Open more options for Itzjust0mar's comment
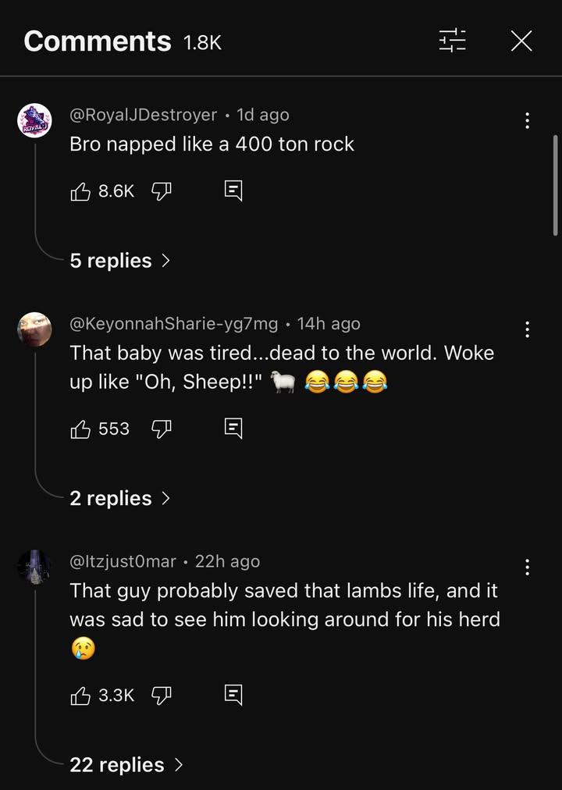The height and width of the screenshot is (790, 562). pos(528,568)
